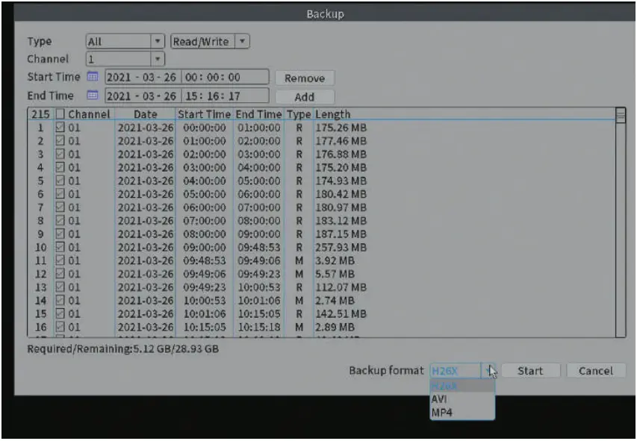The image size is (637, 441).
Task: Uncheck row 10 checkbox (257.93 MB file)
Action: click(x=60, y=247)
